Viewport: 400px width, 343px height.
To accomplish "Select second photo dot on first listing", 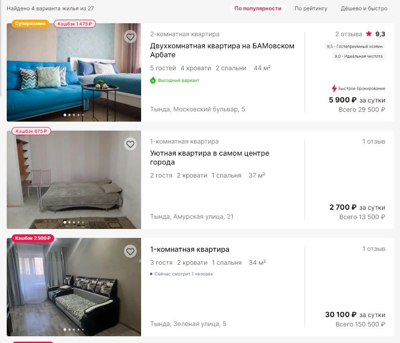I will point(69,115).
